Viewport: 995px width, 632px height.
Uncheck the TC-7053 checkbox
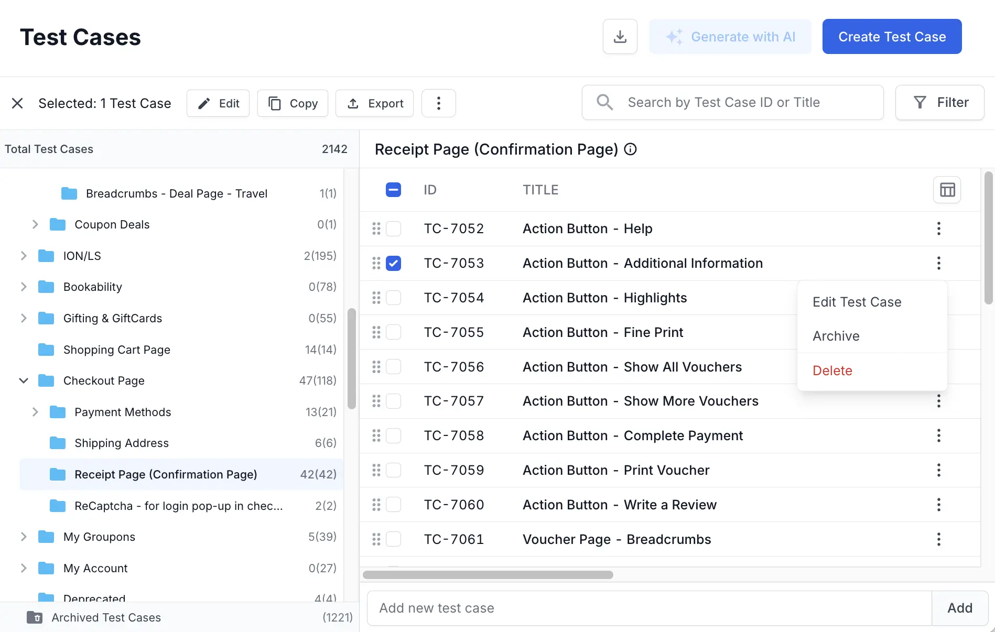pos(393,263)
